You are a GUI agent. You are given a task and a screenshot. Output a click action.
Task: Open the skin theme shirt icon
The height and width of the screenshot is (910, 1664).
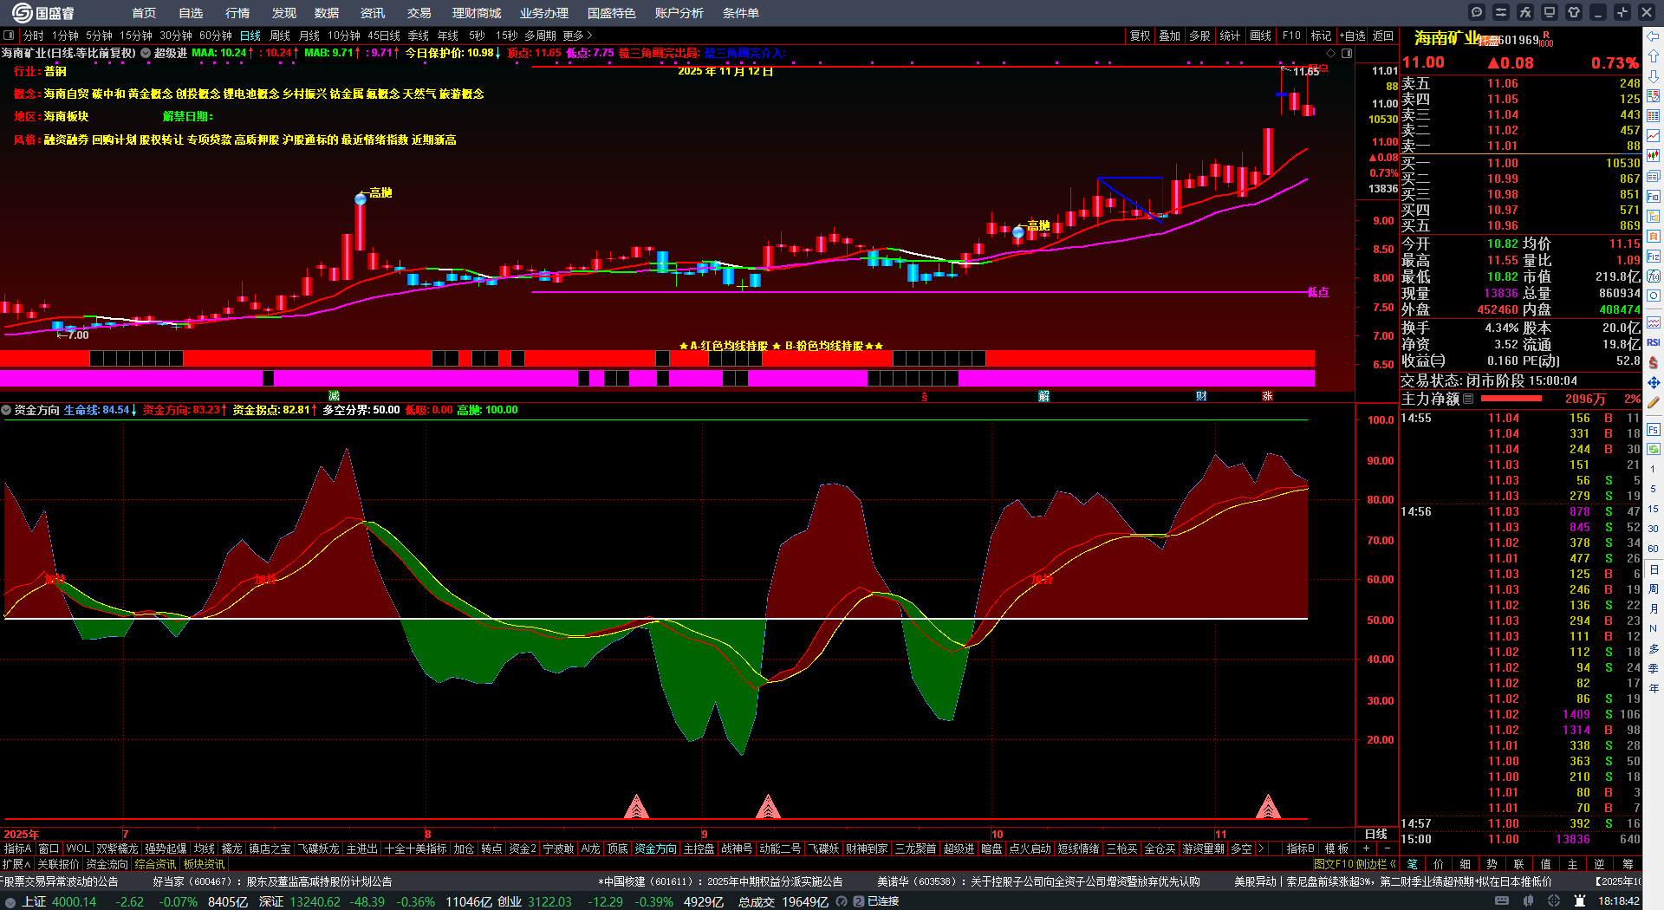pos(1574,12)
